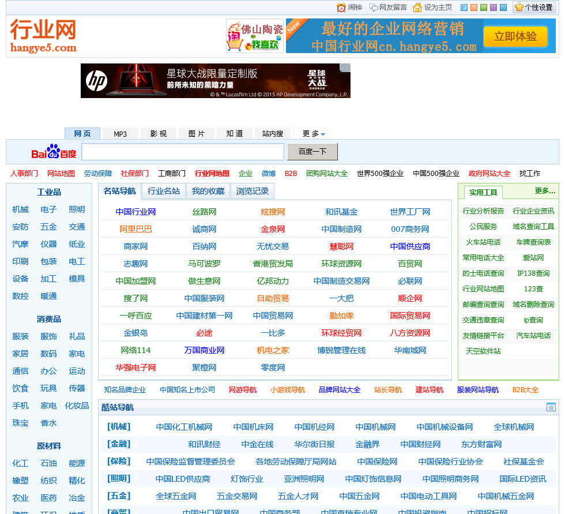565x514 pixels.
Task: Select the 知道 search tab
Action: 235,134
